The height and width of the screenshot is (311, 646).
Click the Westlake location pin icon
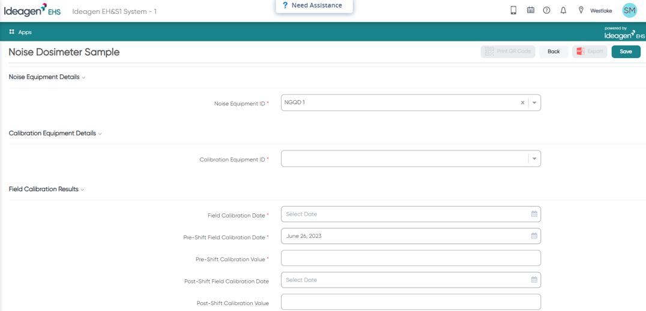(x=581, y=10)
